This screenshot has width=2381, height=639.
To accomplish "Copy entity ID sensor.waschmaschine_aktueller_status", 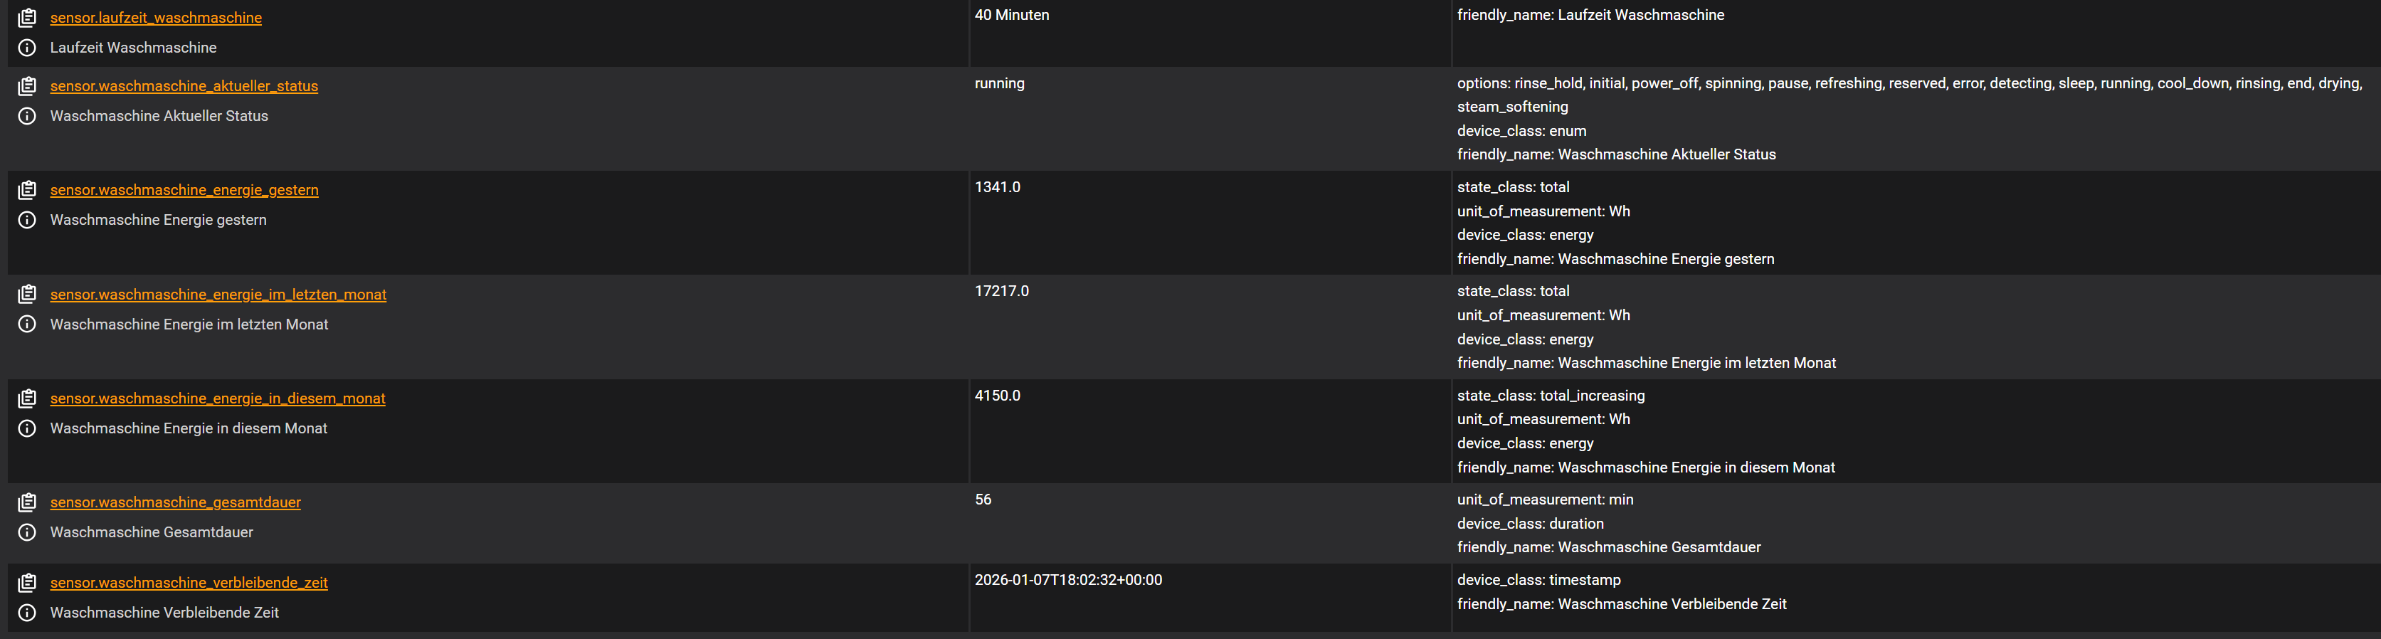I will pos(28,86).
